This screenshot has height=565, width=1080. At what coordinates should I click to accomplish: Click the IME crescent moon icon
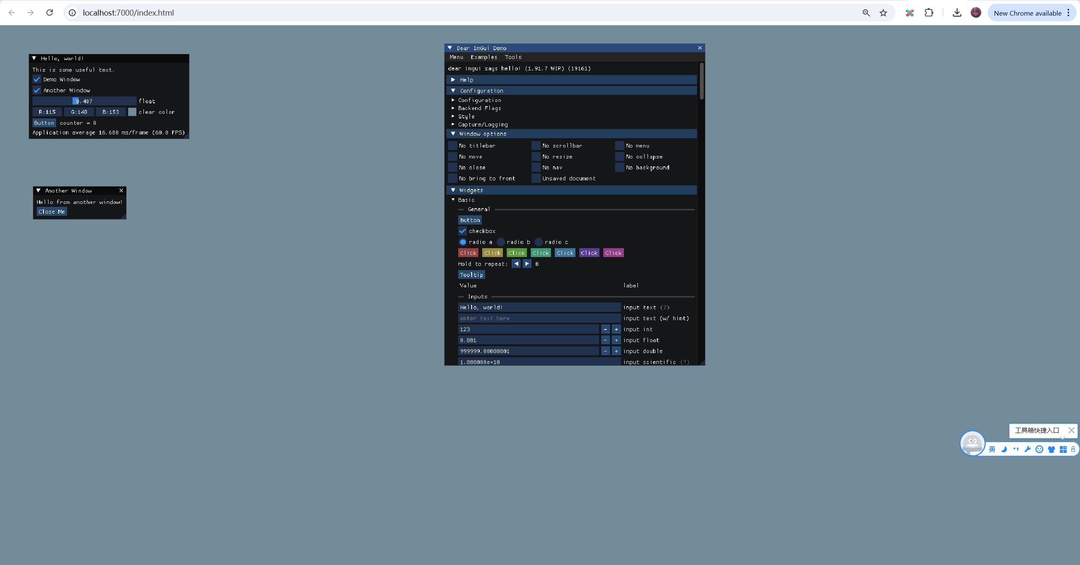pos(1004,449)
